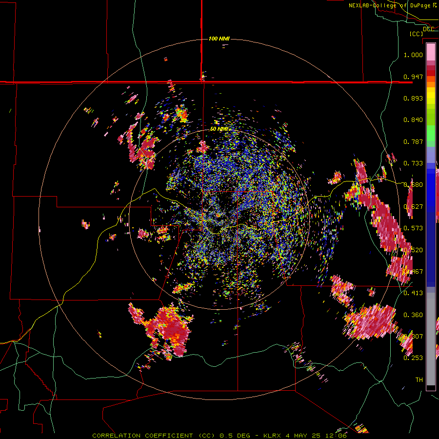Select the 0.360 scale value
The image size is (439, 439).
[x=413, y=315]
